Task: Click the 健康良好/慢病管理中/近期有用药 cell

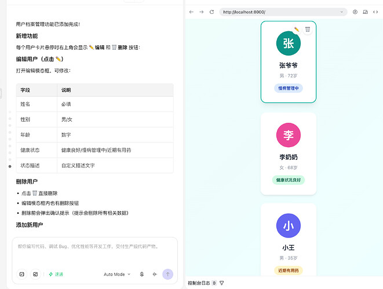Action: [x=115, y=150]
